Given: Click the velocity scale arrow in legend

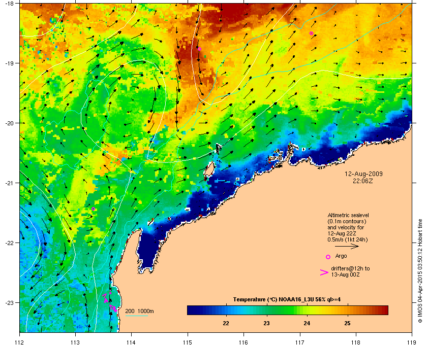Looking at the screenshot, I should (347, 247).
